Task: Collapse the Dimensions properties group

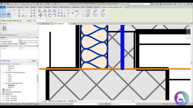Action: [37, 46]
